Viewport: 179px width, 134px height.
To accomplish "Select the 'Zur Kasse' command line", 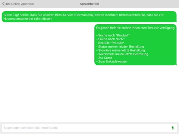I will [x=104, y=58].
